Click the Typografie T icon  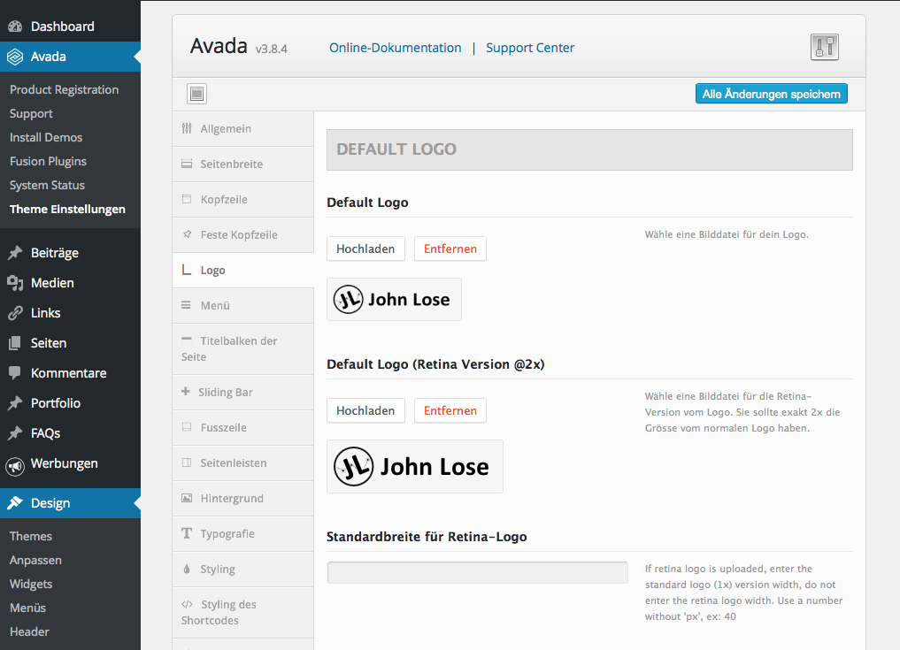[x=187, y=533]
